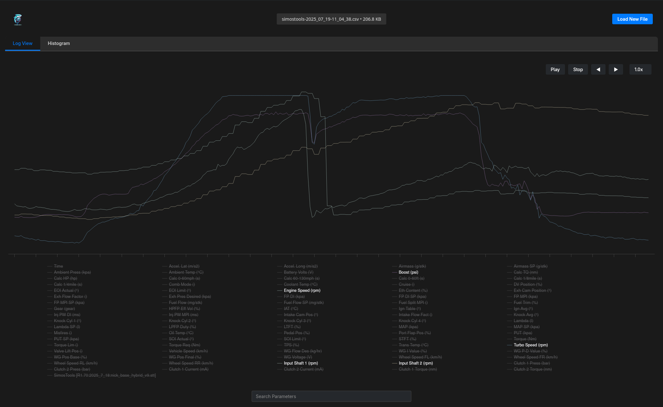Screen dimensions: 663x407
Task: Start playback with Play button
Action: pyautogui.click(x=555, y=70)
